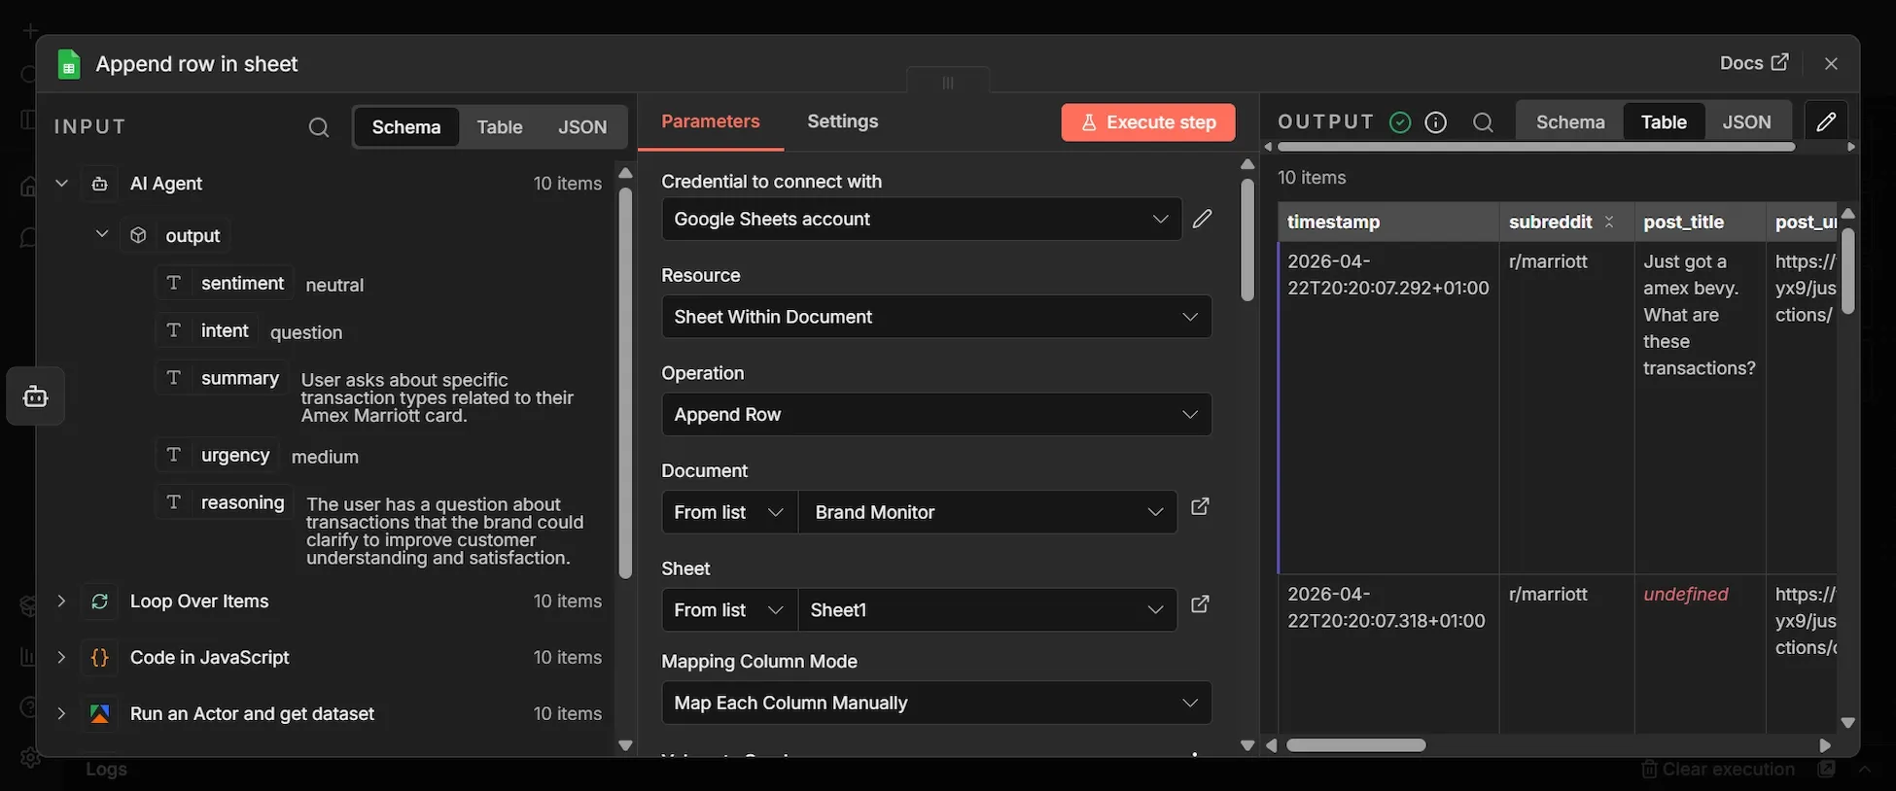Open the Operation dropdown Append Row
This screenshot has width=1896, height=791.
tap(936, 414)
